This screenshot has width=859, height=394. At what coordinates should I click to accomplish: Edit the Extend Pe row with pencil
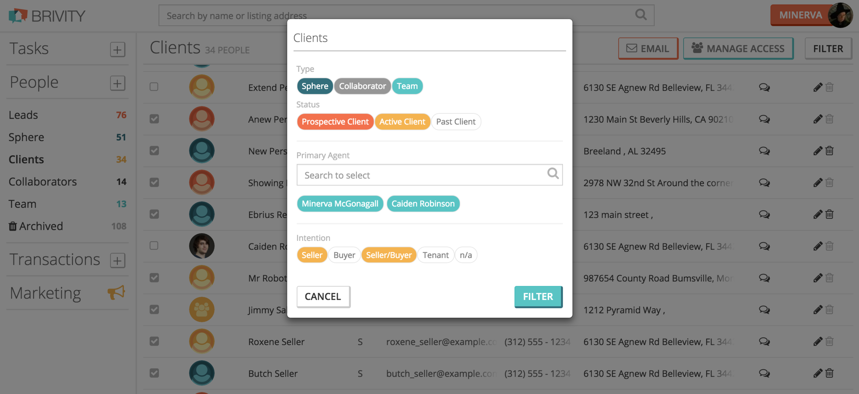click(x=818, y=87)
